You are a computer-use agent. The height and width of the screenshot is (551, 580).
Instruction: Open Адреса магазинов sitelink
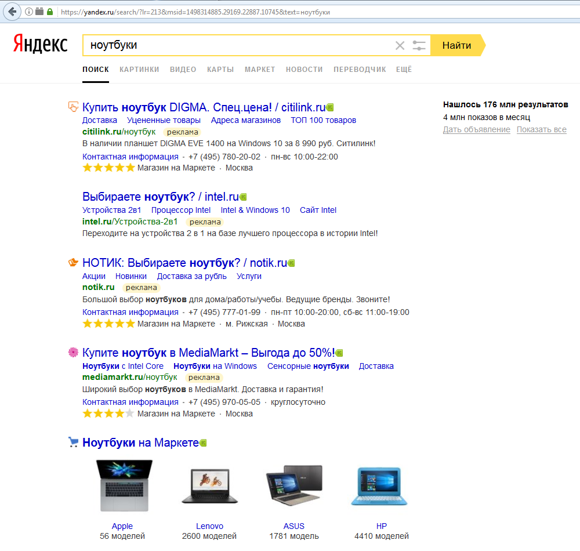[x=245, y=120]
